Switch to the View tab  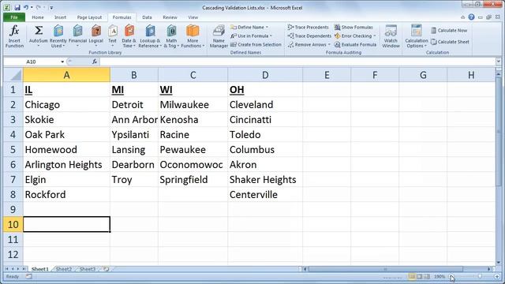point(193,17)
